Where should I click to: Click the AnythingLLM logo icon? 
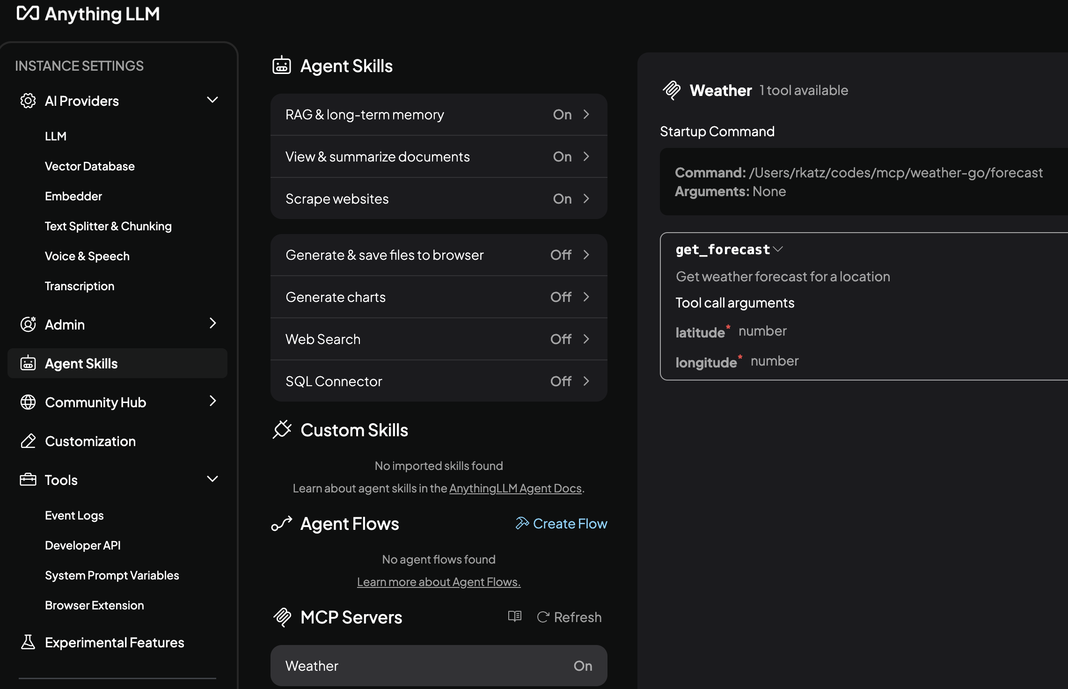tap(28, 13)
